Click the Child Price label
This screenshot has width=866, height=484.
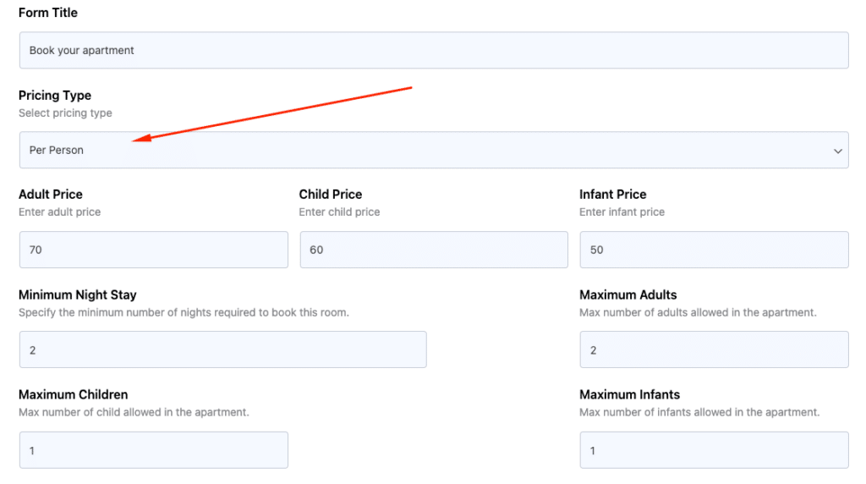tap(331, 195)
